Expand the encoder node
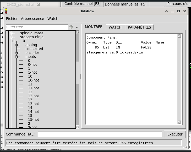Image resolution: width=191 pixels, height=152 pixels. click(16, 53)
